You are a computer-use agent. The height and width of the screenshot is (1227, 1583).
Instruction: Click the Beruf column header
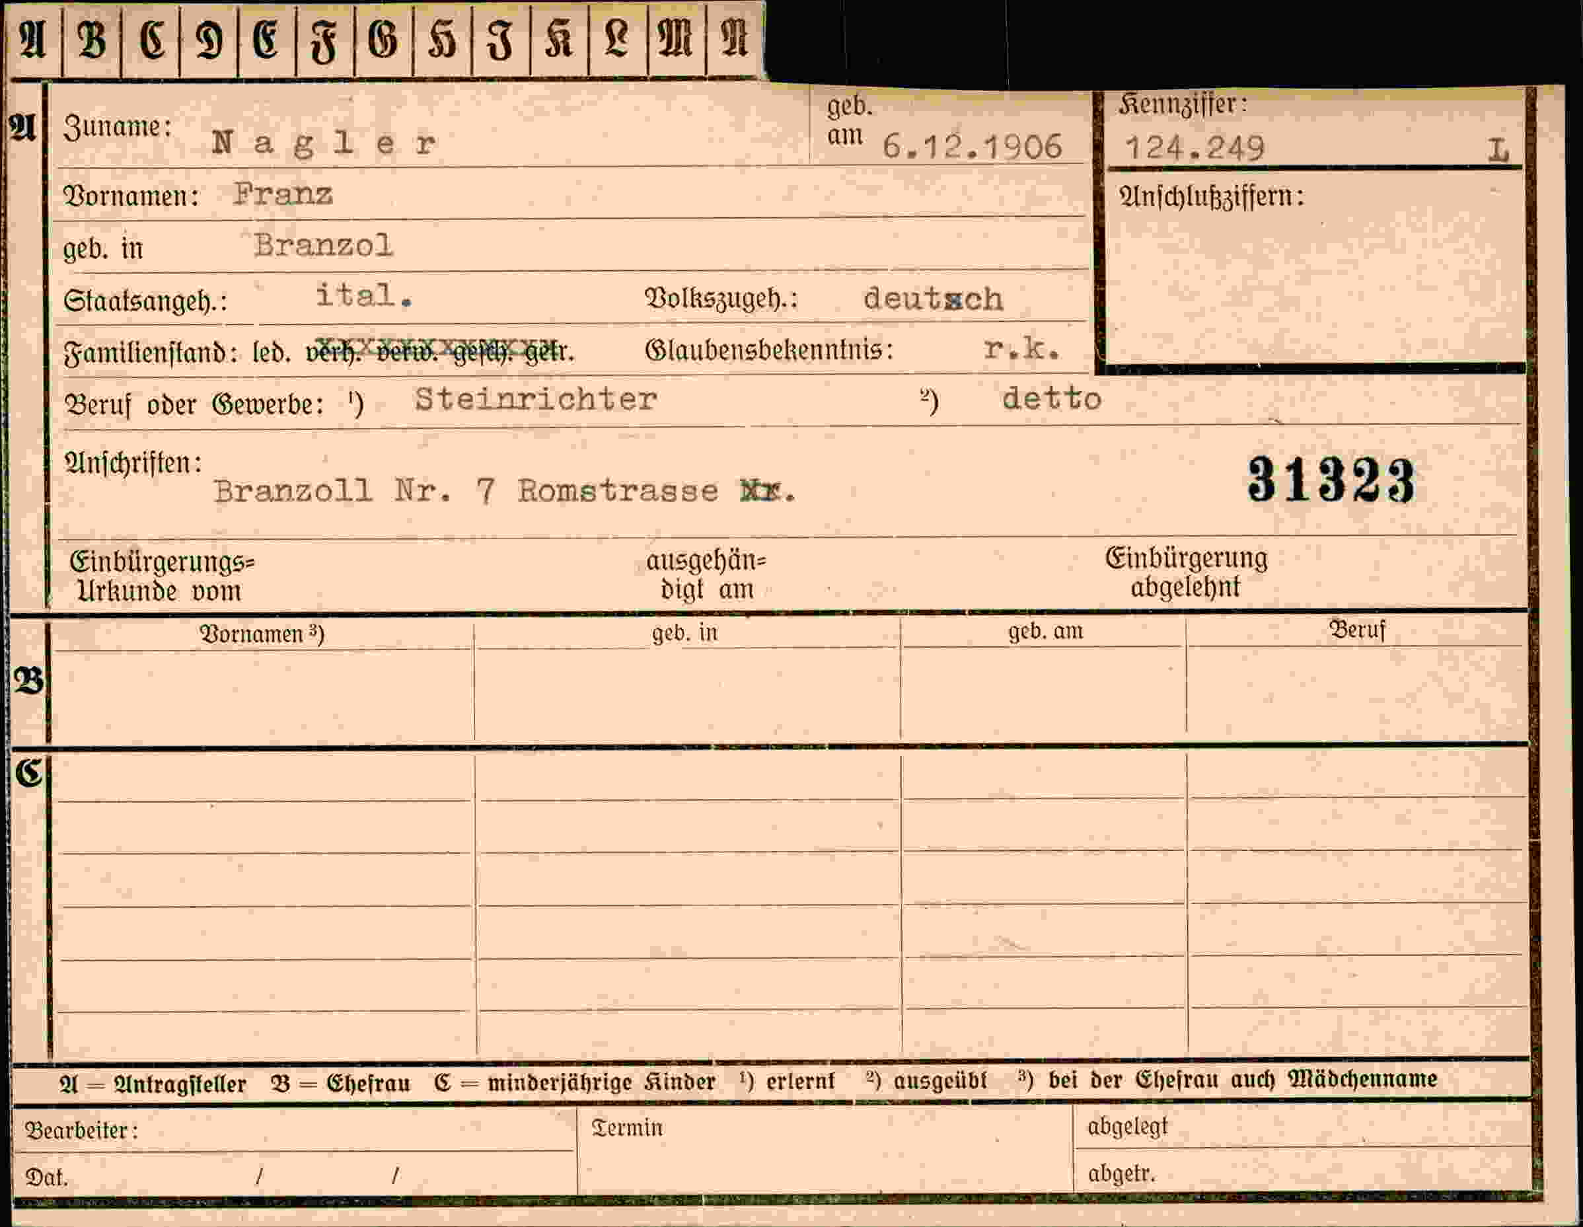[x=1357, y=630]
